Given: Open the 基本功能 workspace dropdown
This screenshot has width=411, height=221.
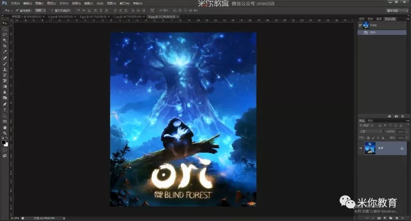Looking at the screenshot, I should pos(397,11).
